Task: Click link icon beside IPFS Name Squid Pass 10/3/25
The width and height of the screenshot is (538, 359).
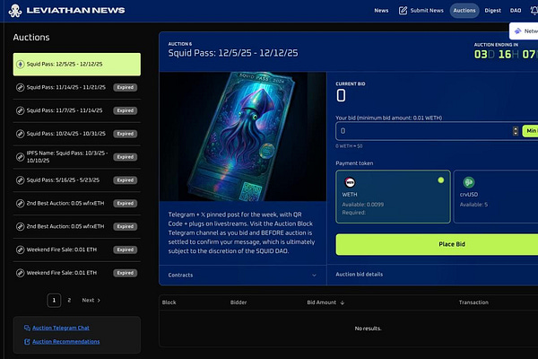Action: point(21,157)
